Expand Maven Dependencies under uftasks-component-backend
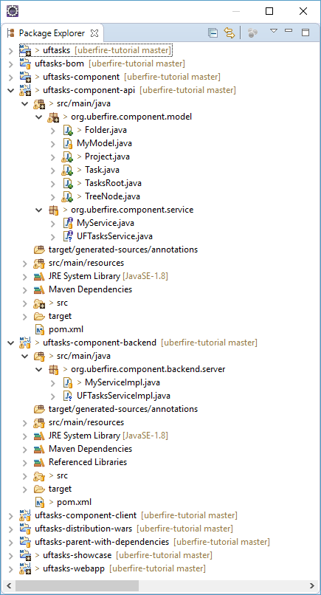Viewport: 321px width, 595px height. [x=24, y=449]
